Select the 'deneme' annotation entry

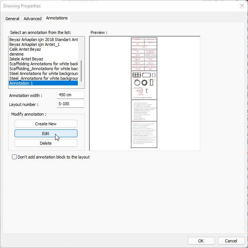coord(17,54)
